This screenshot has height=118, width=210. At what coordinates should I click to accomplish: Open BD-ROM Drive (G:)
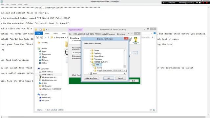tap(49, 80)
